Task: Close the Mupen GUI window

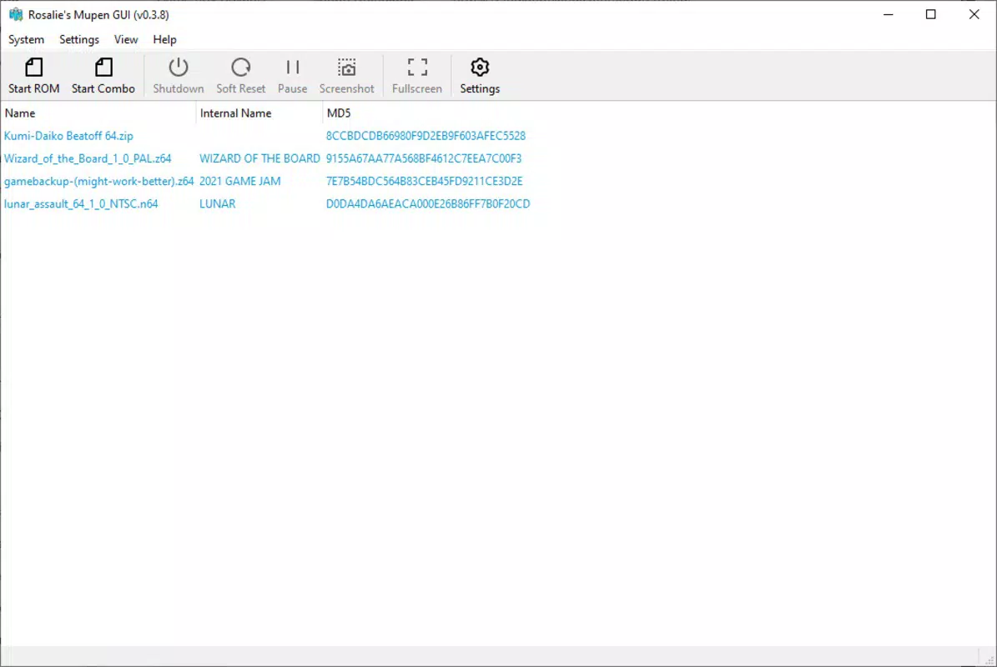Action: tap(974, 14)
